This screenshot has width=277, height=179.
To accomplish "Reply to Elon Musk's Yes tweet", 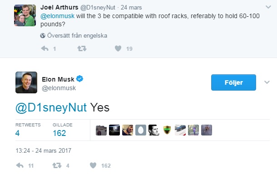I will [x=20, y=165].
